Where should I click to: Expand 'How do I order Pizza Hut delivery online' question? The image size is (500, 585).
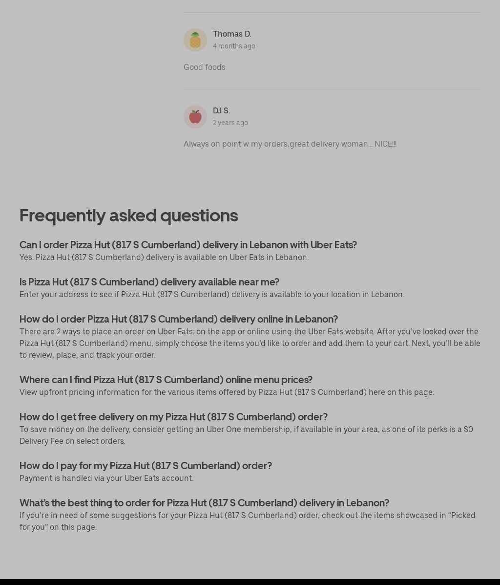179,319
